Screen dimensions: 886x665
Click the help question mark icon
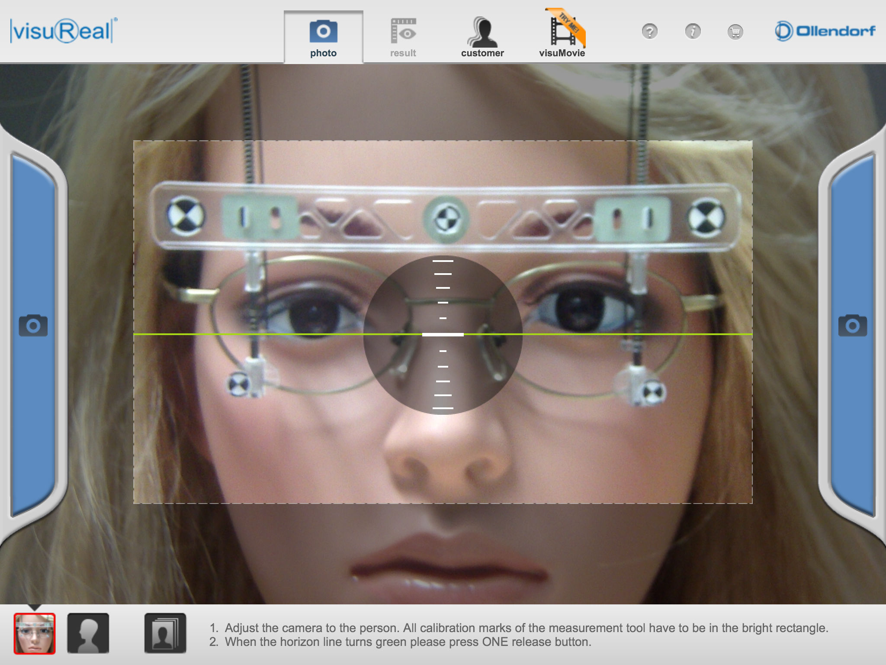(x=649, y=32)
